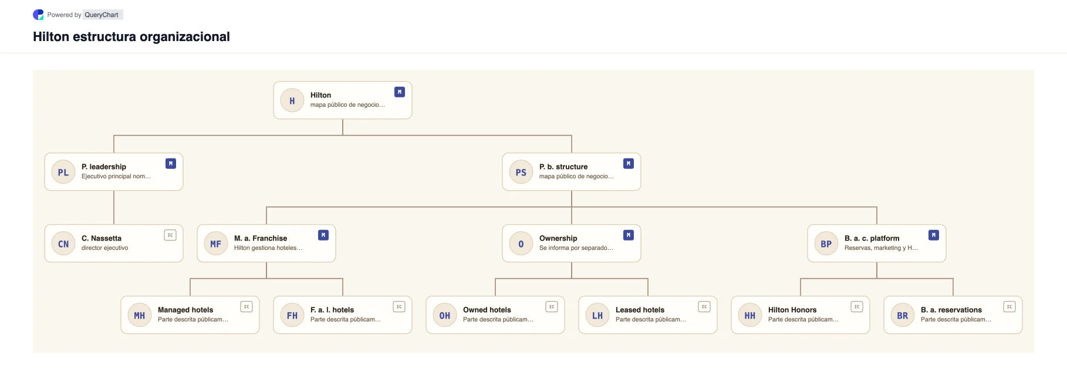
Task: Click the M badge on M. a. Franchise
Action: (323, 235)
